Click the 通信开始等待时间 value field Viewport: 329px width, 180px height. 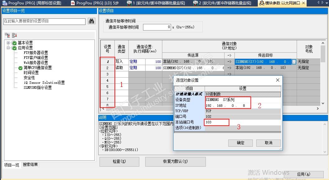coord(157,27)
